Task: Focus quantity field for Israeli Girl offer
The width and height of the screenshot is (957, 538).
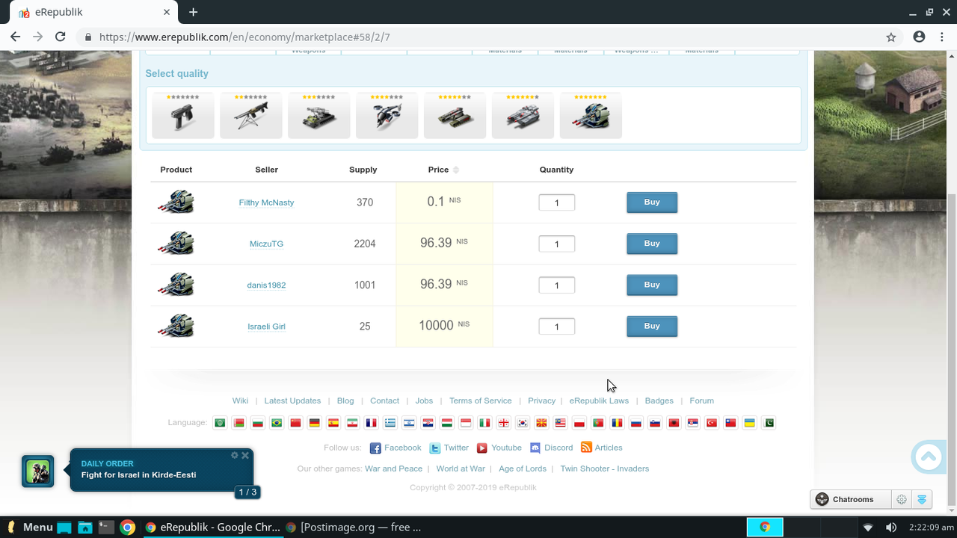Action: (x=557, y=327)
